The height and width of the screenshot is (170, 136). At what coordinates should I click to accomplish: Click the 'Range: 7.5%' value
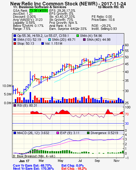point(22,29)
